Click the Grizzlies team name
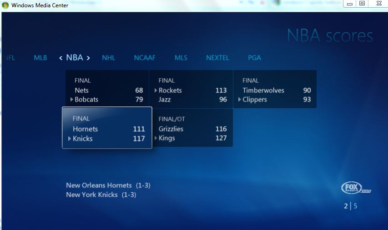 pos(171,129)
